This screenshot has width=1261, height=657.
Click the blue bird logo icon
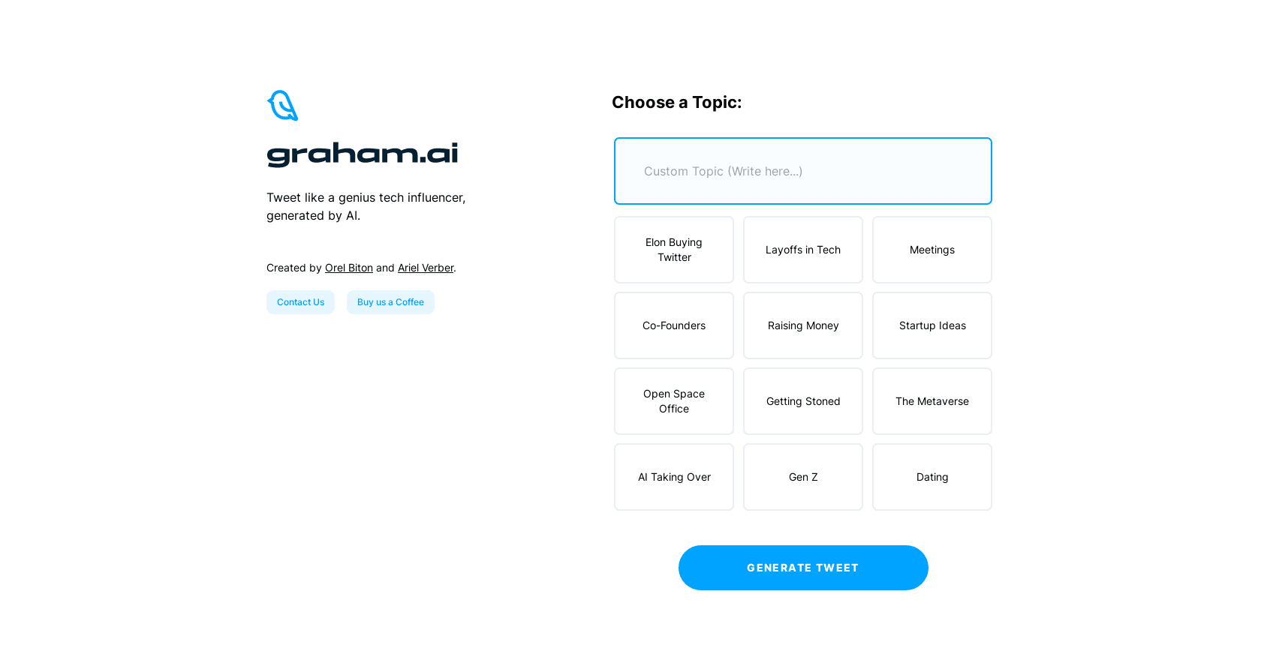pos(283,106)
